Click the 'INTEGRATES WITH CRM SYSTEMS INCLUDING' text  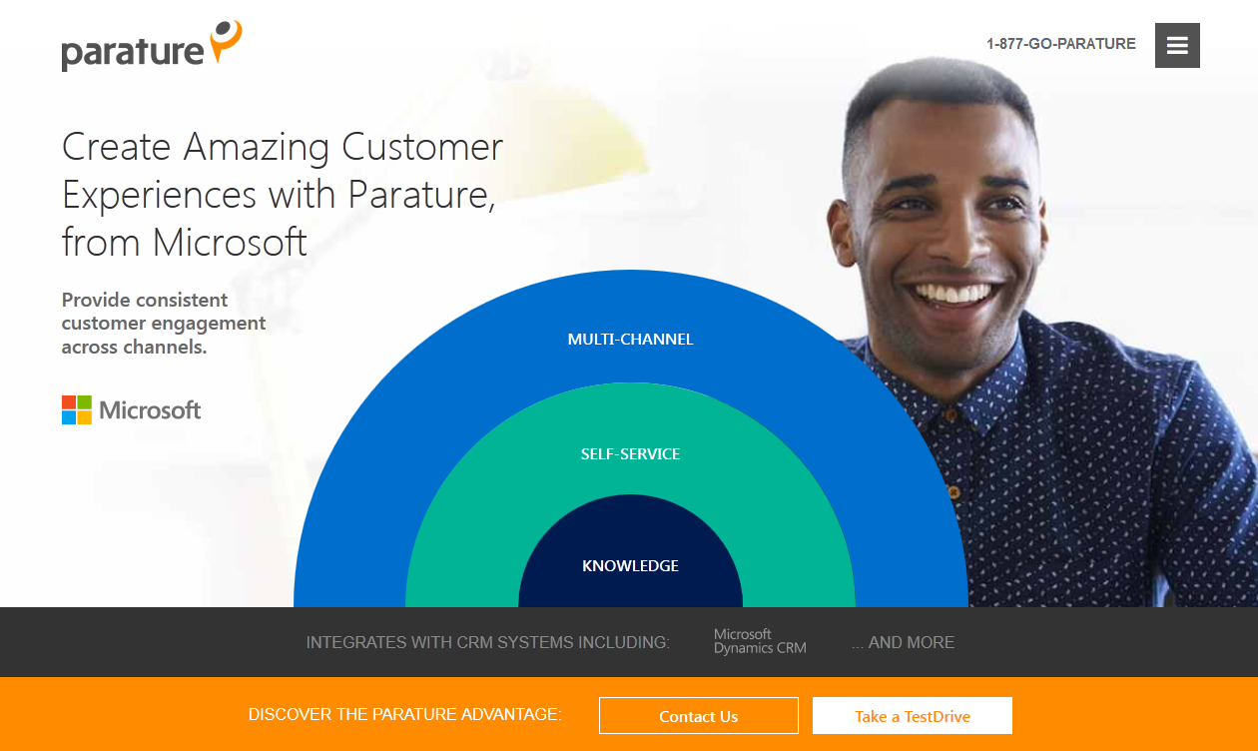click(x=488, y=642)
